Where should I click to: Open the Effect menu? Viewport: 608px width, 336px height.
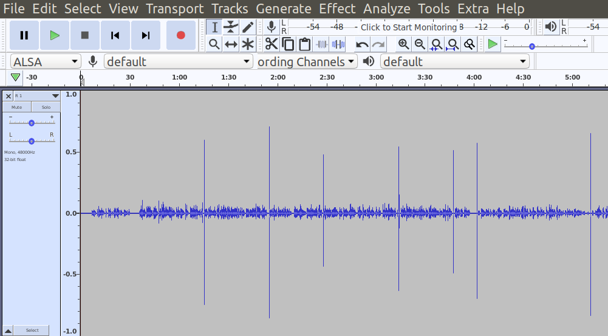coord(337,9)
